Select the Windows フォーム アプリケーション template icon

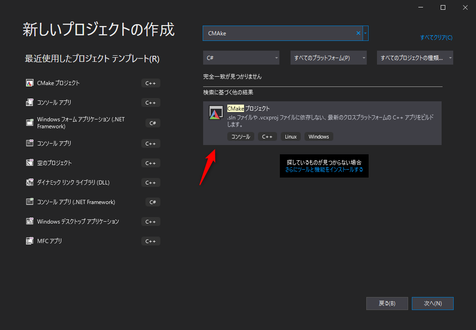pos(29,122)
